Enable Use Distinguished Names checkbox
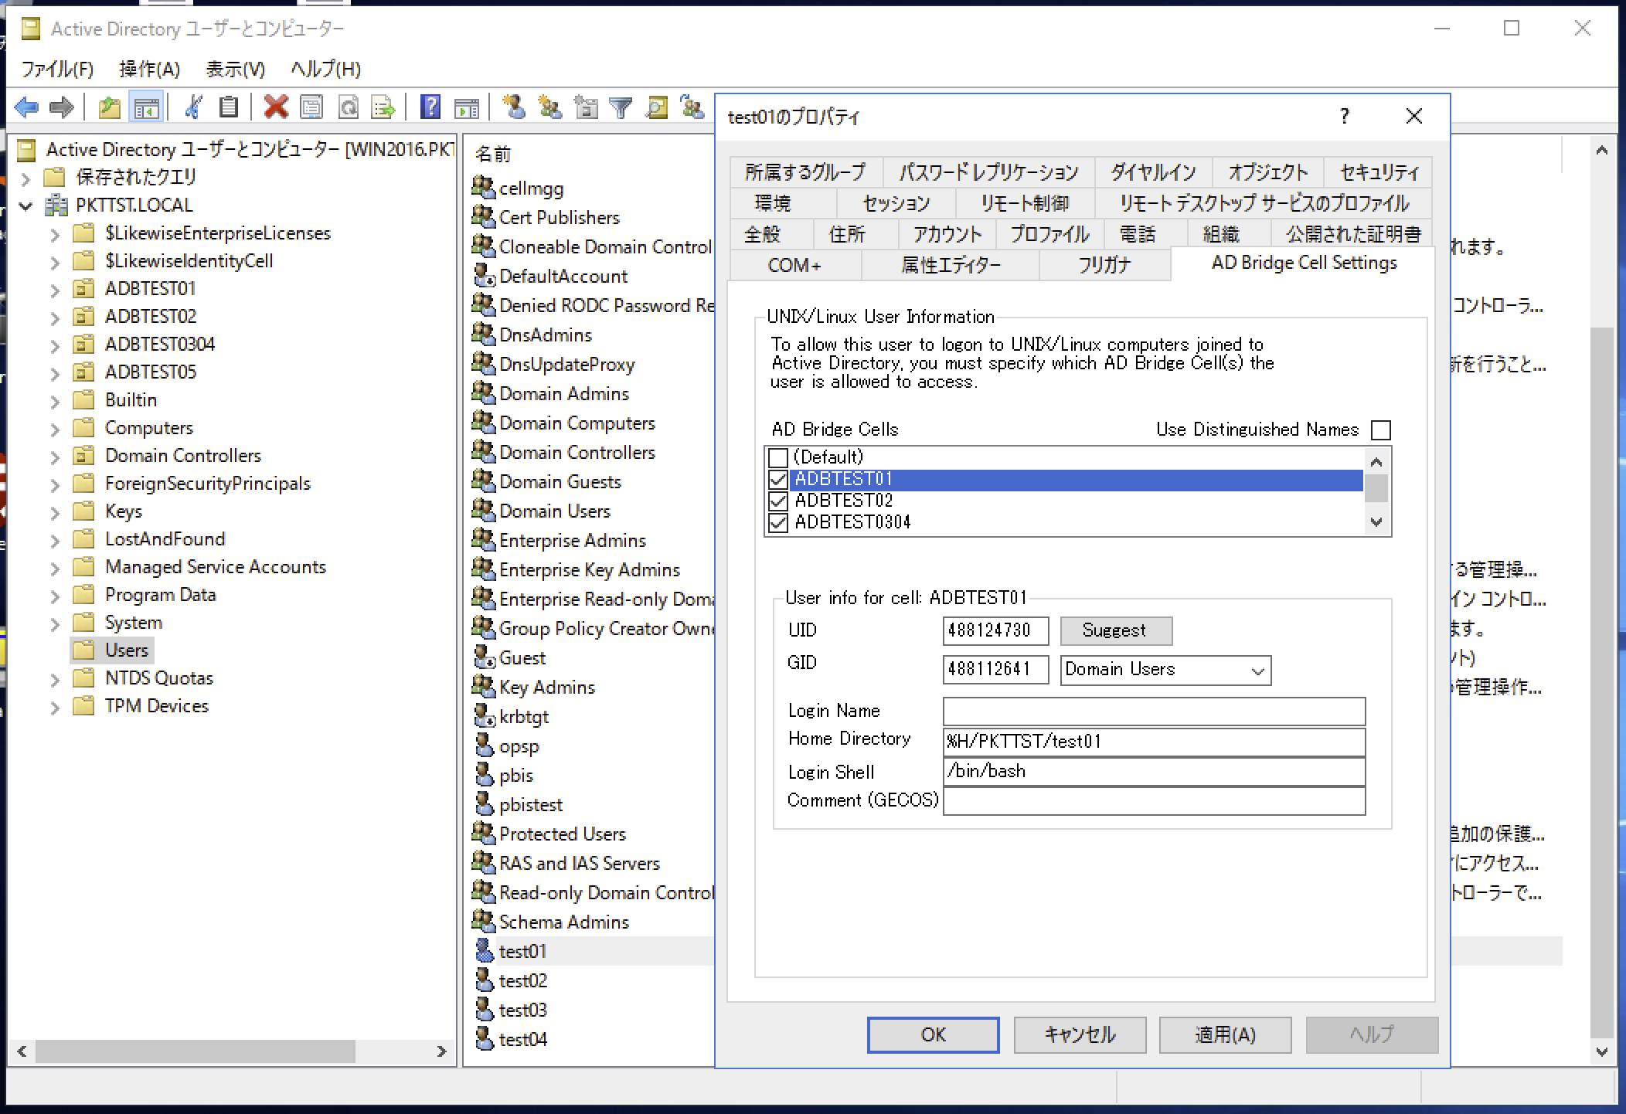1626x1114 pixels. pyautogui.click(x=1380, y=430)
